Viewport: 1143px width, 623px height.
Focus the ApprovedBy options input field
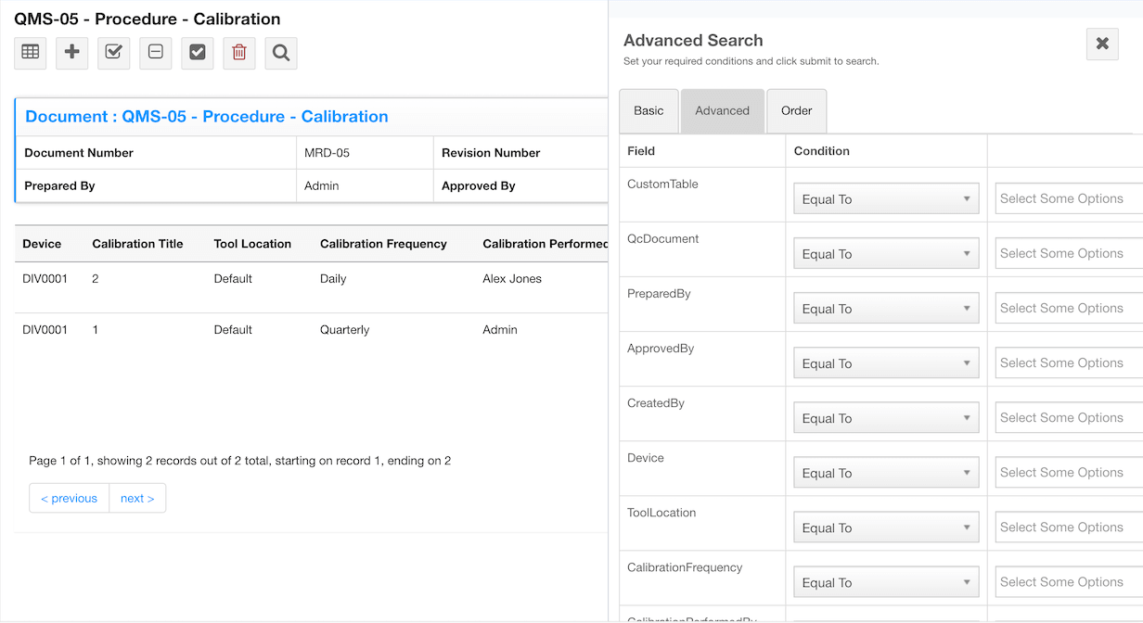point(1069,362)
